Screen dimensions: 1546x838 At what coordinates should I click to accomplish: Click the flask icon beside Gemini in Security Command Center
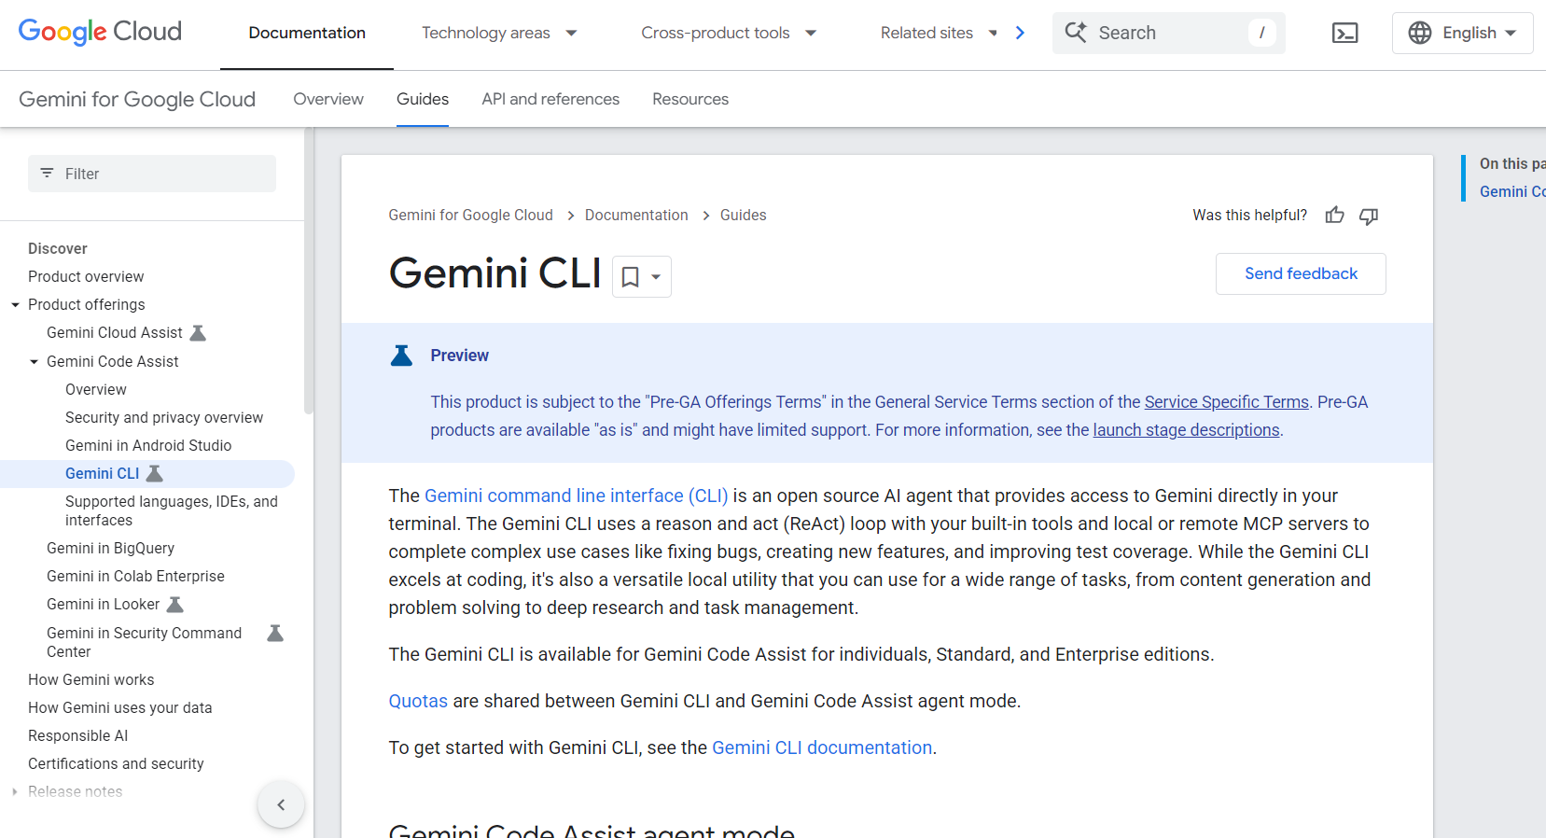pos(275,634)
